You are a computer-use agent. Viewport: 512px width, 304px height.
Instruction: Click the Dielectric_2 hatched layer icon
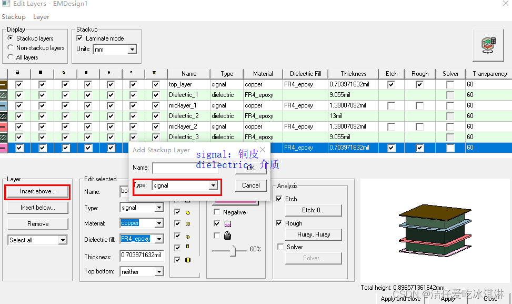[x=3, y=116]
